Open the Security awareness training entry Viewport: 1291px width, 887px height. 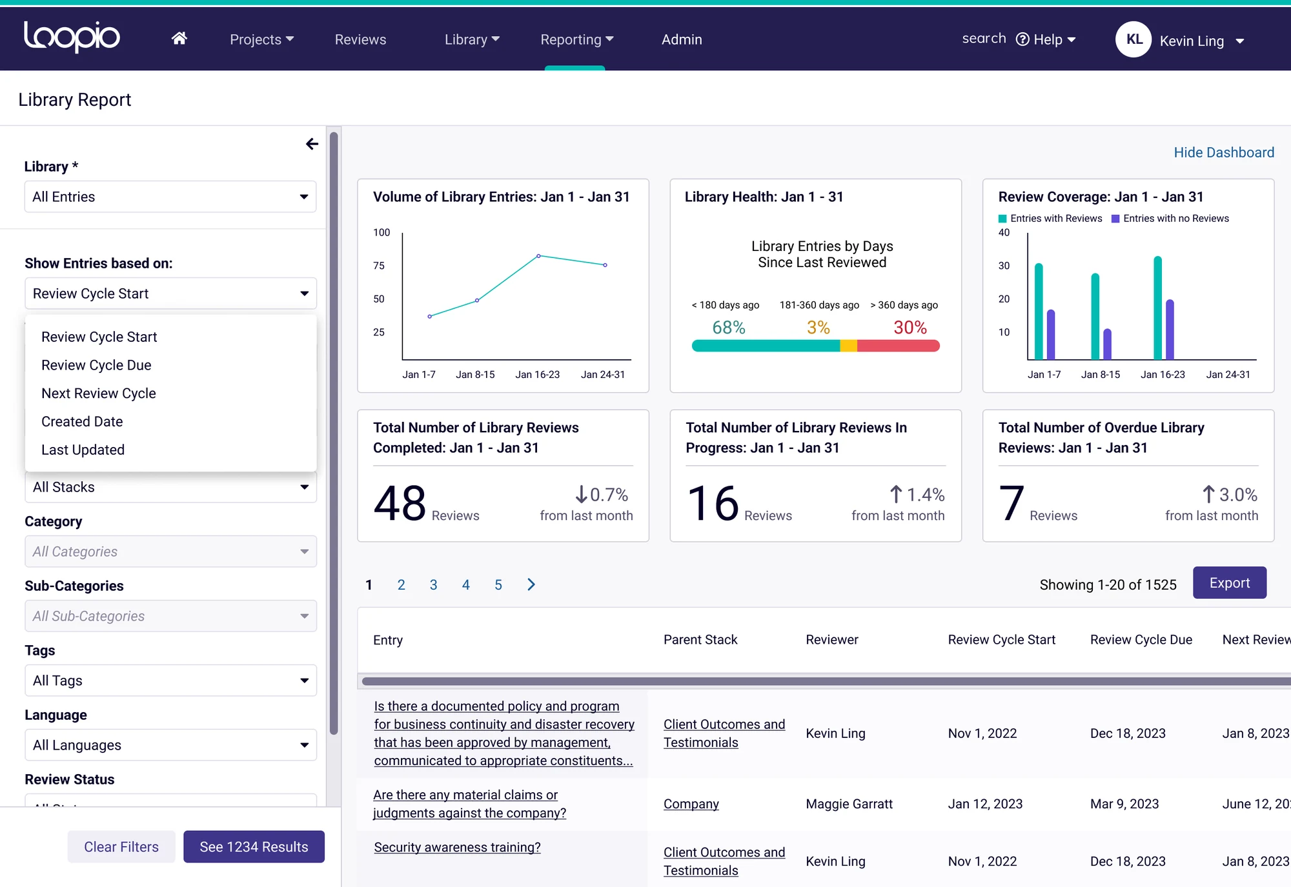pyautogui.click(x=457, y=847)
